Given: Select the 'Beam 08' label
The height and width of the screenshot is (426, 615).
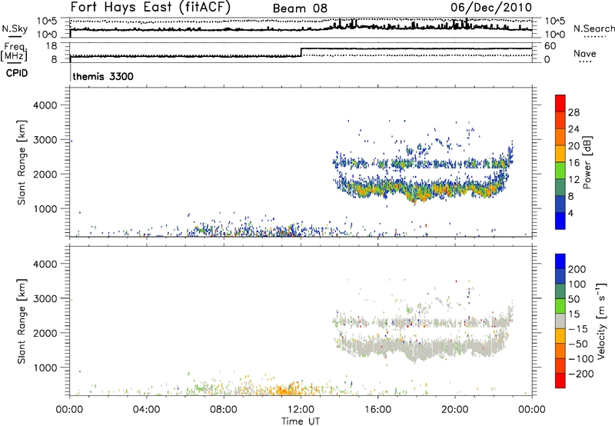Looking at the screenshot, I should click(x=300, y=8).
